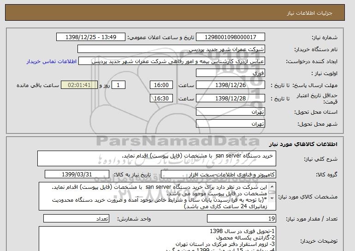Screen dimensions: 355x251
Task: Click the buyer organization name field
Action: (x=171, y=49)
